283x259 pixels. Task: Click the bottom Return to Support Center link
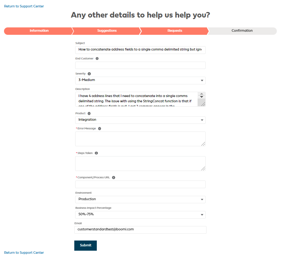coord(24,253)
